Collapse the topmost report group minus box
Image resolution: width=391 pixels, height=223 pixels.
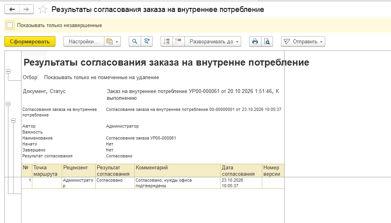(8, 71)
